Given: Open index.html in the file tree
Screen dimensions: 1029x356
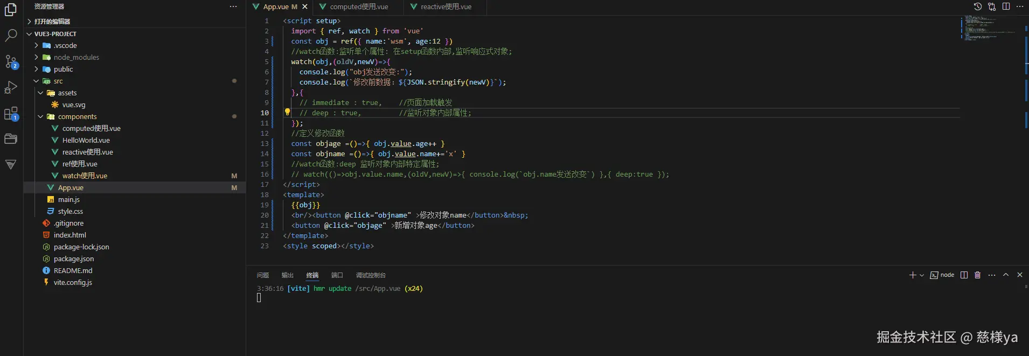Looking at the screenshot, I should click(x=135, y=235).
